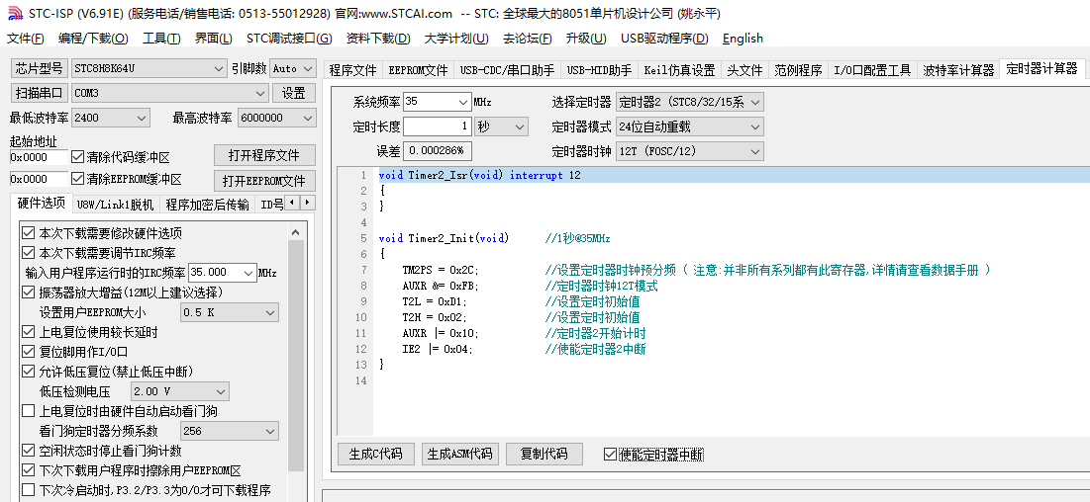
Task: Toggle 使能定时器中断 checkbox
Action: click(610, 455)
